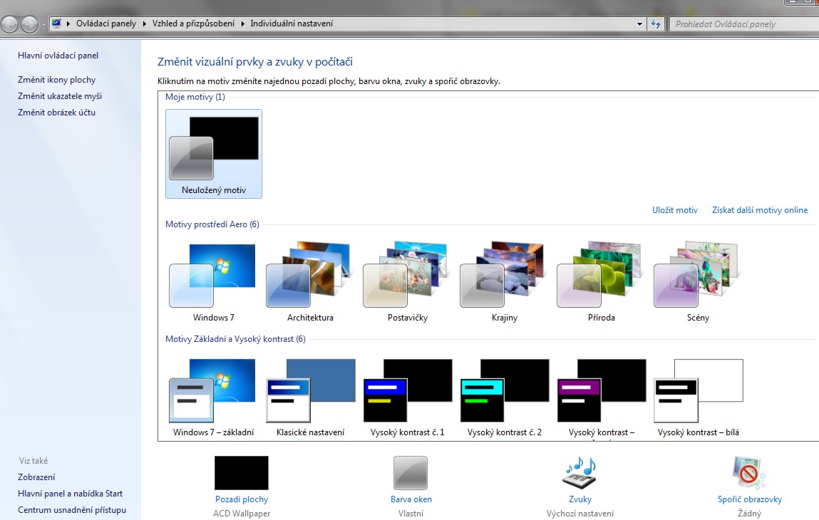The width and height of the screenshot is (819, 520).
Task: Open Centrum usnadnění přístupu
Action: (71, 510)
